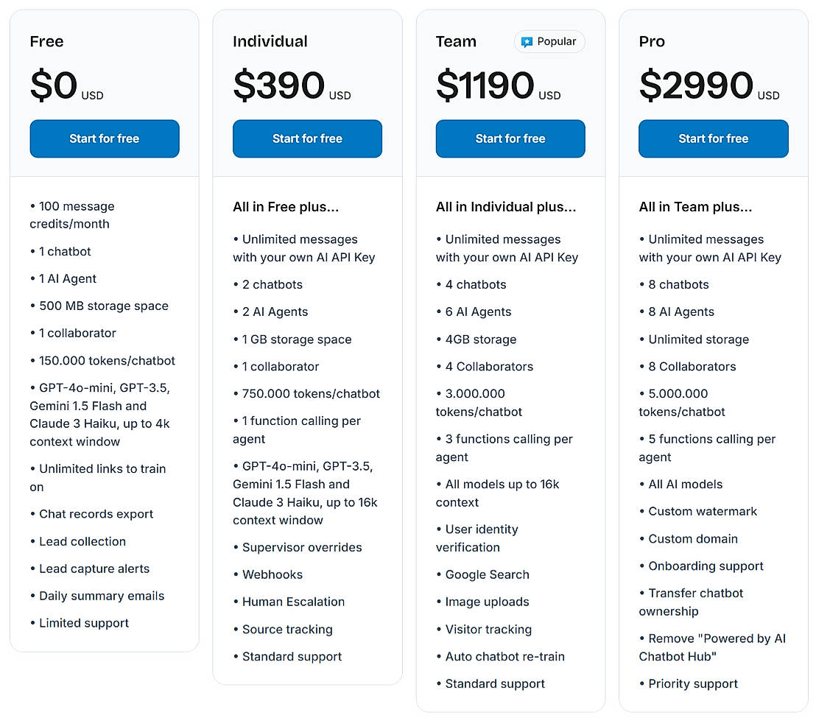Click the $0 price on the Free plan
Screen dimensions: 816x718
coord(54,85)
